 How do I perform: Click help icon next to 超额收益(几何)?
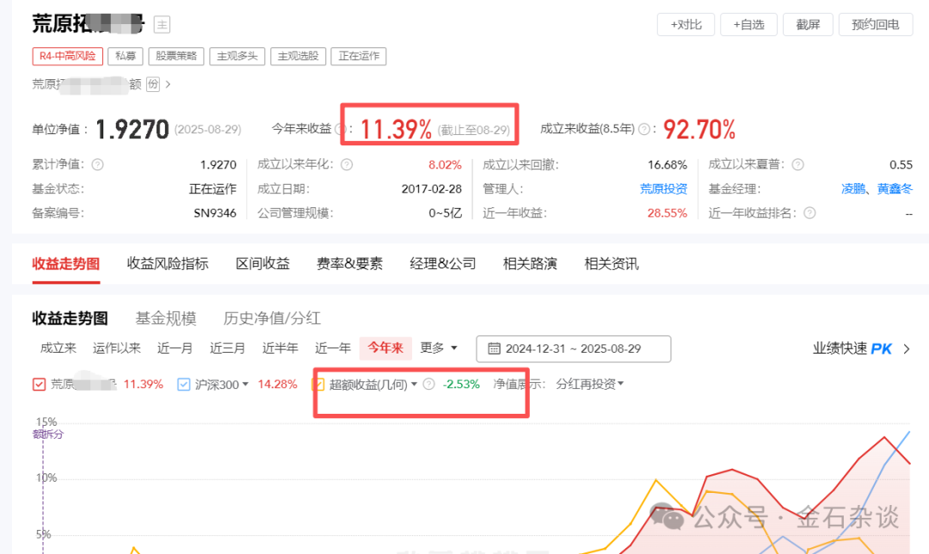[x=429, y=384]
